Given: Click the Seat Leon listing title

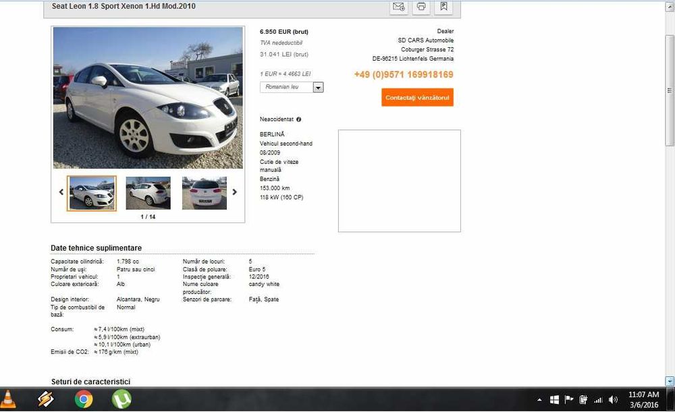Looking at the screenshot, I should [124, 7].
